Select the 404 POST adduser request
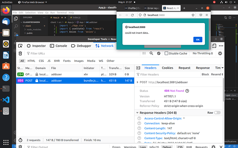 [x=75, y=81]
